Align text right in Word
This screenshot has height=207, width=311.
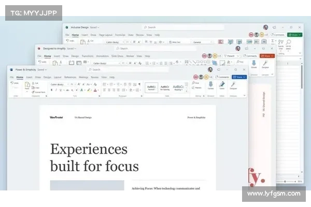114,90
